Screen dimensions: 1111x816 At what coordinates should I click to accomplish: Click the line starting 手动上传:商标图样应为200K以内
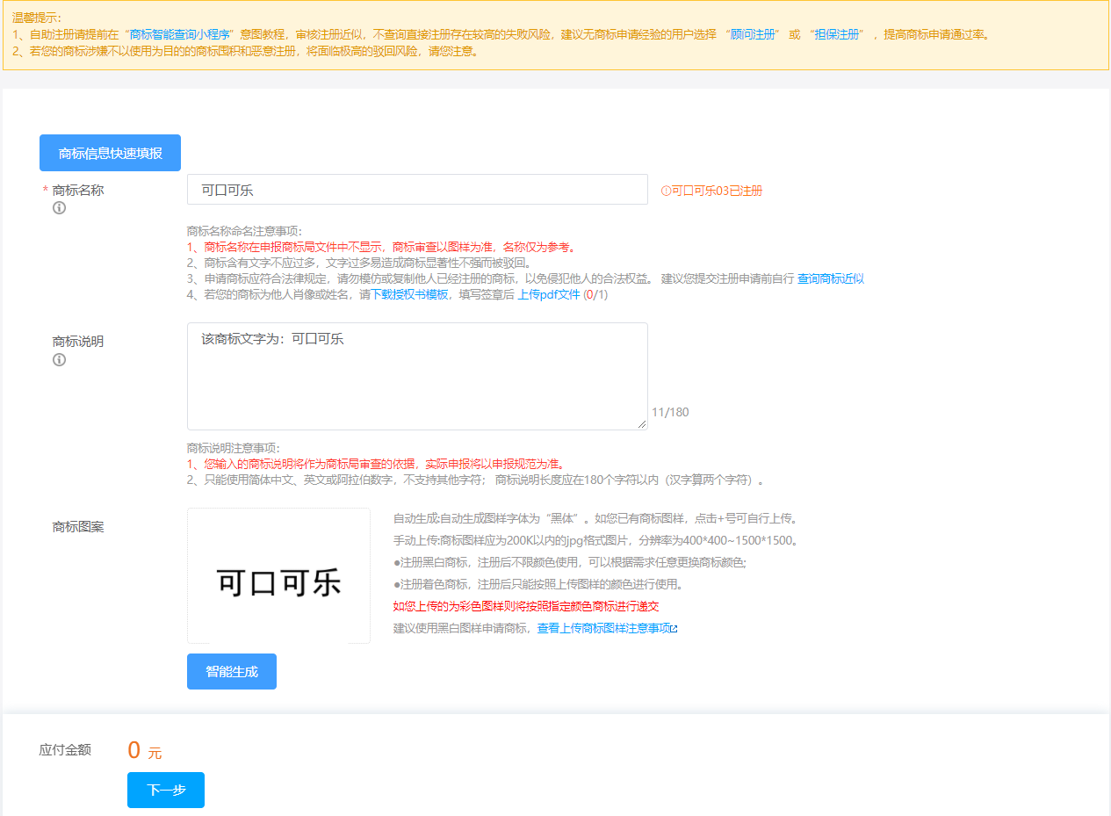(x=598, y=540)
